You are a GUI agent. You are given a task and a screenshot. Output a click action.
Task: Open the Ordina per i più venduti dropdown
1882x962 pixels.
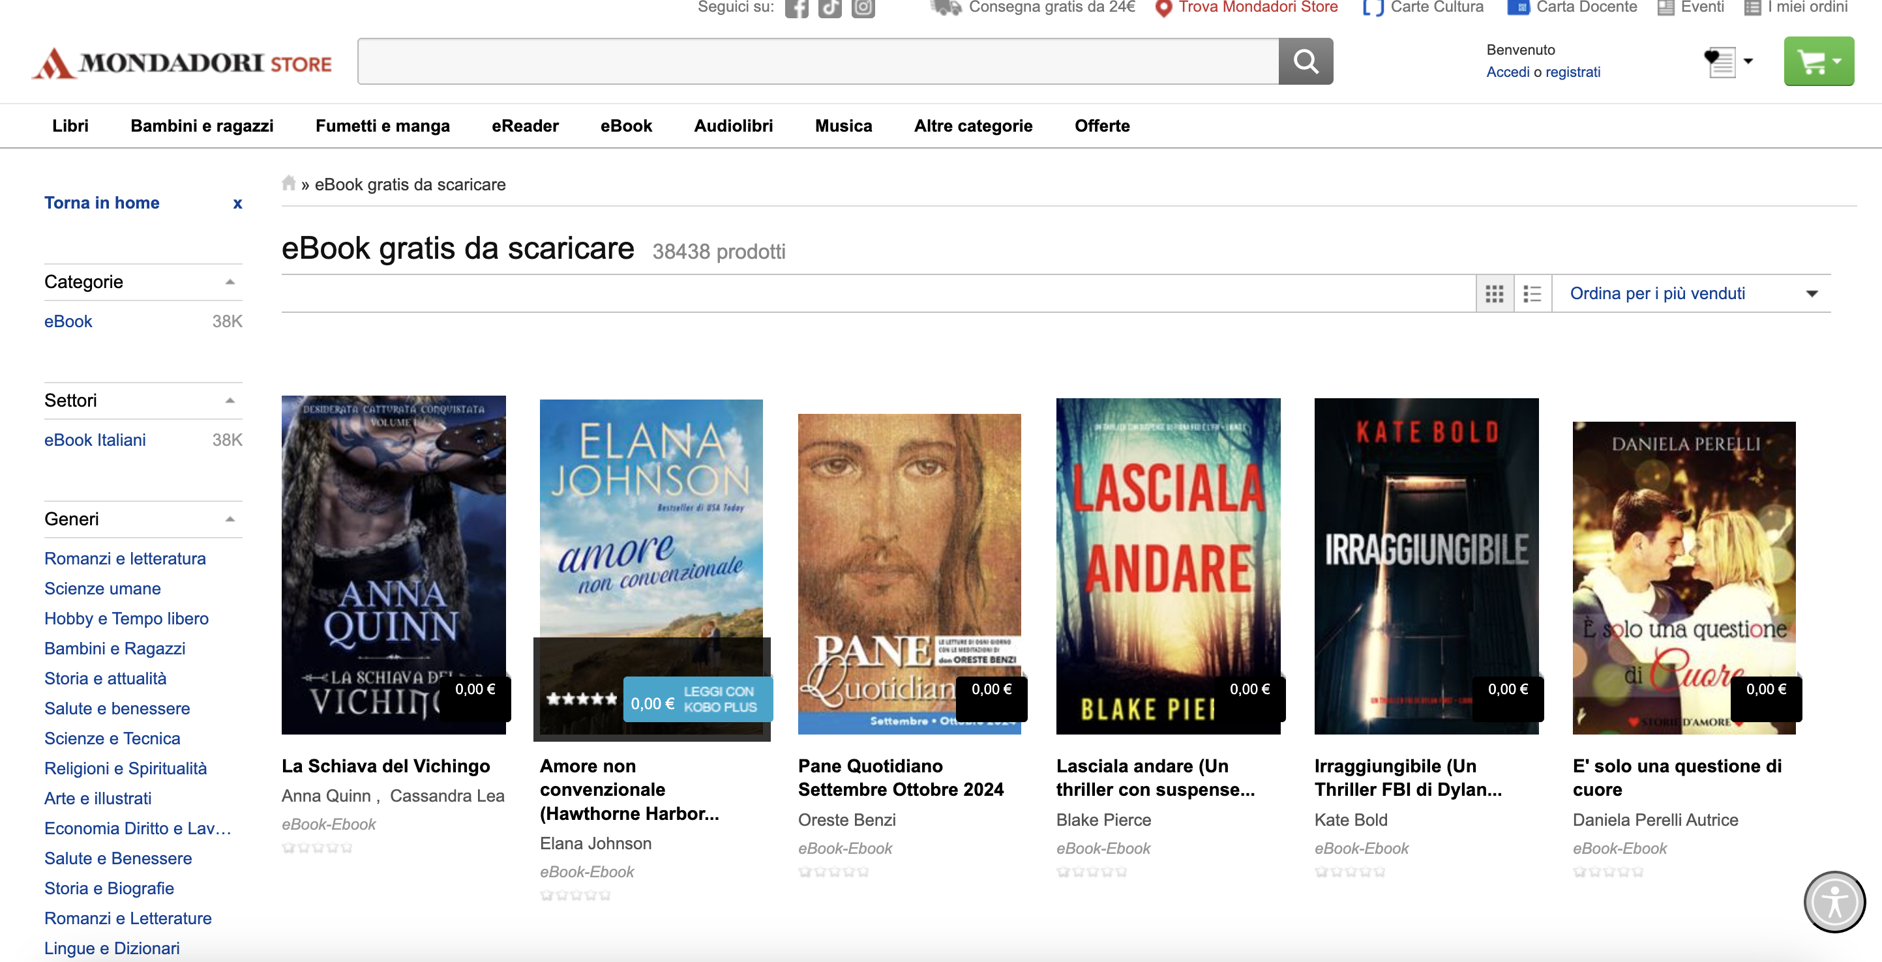(x=1692, y=294)
